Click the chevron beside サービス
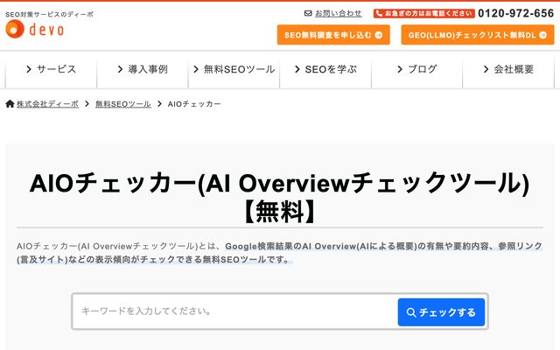Viewport: 560px width, 350px height. click(29, 69)
